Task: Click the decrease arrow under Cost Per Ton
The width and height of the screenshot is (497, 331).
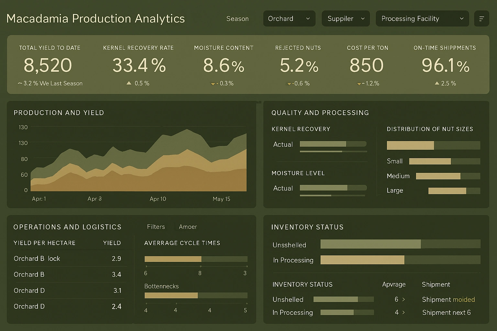Action: 359,84
